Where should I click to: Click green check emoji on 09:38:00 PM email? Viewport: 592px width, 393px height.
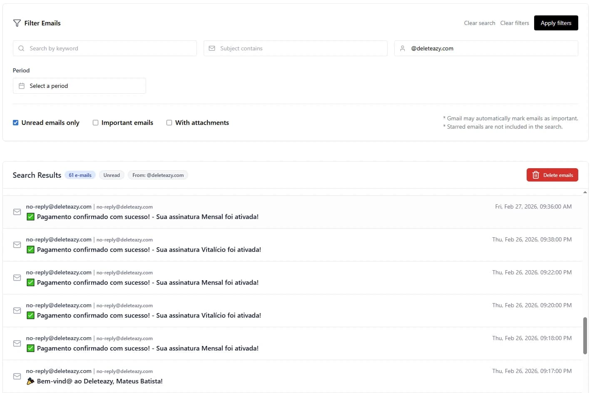(x=30, y=250)
